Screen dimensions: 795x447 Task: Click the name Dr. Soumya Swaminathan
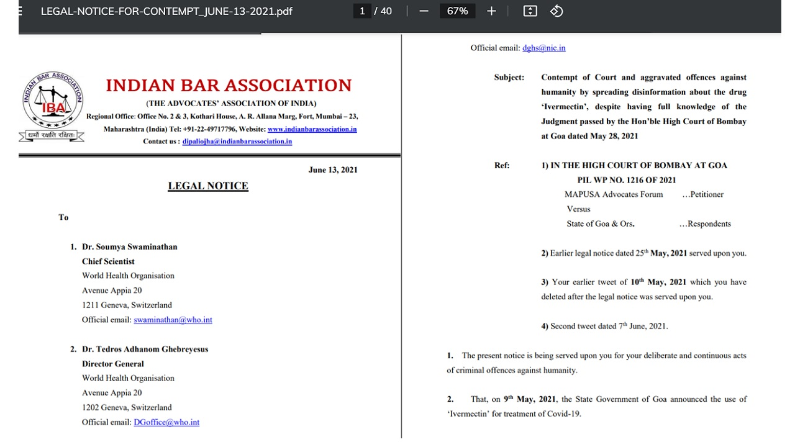[129, 246]
